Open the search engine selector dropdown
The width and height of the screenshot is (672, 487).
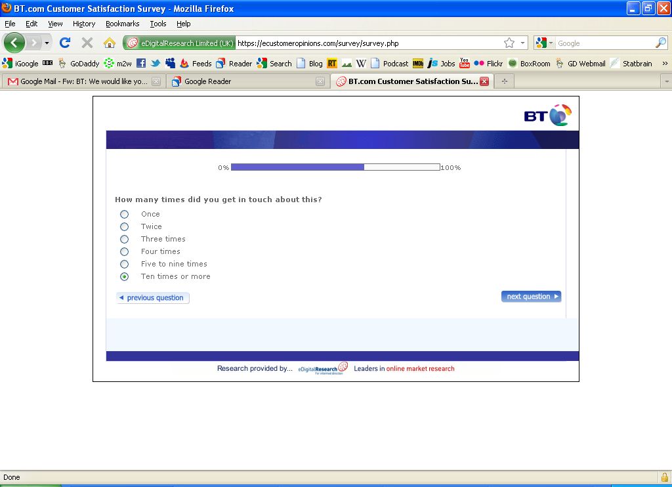point(545,43)
